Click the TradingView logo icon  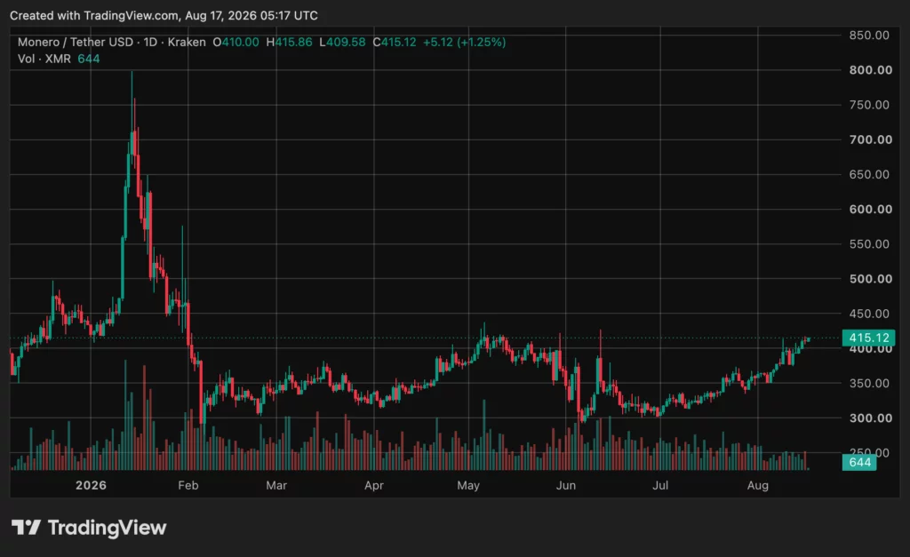tap(26, 528)
